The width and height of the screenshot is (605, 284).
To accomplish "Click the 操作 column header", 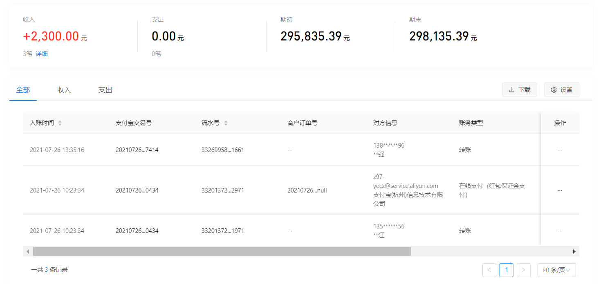I will click(x=560, y=123).
